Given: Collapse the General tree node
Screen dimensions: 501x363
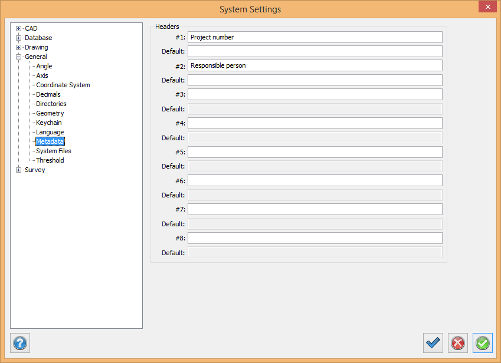Looking at the screenshot, I should tap(19, 57).
